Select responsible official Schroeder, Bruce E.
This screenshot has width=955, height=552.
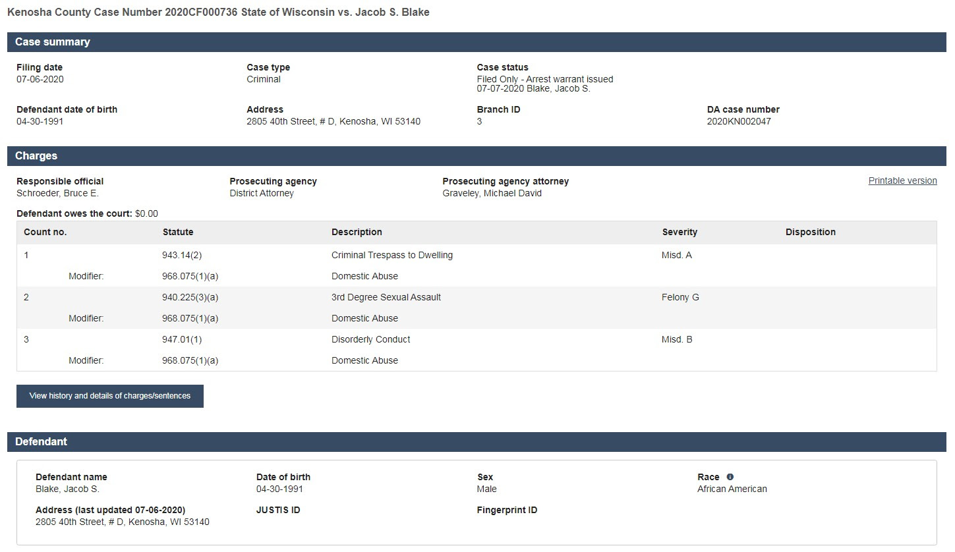click(x=57, y=194)
